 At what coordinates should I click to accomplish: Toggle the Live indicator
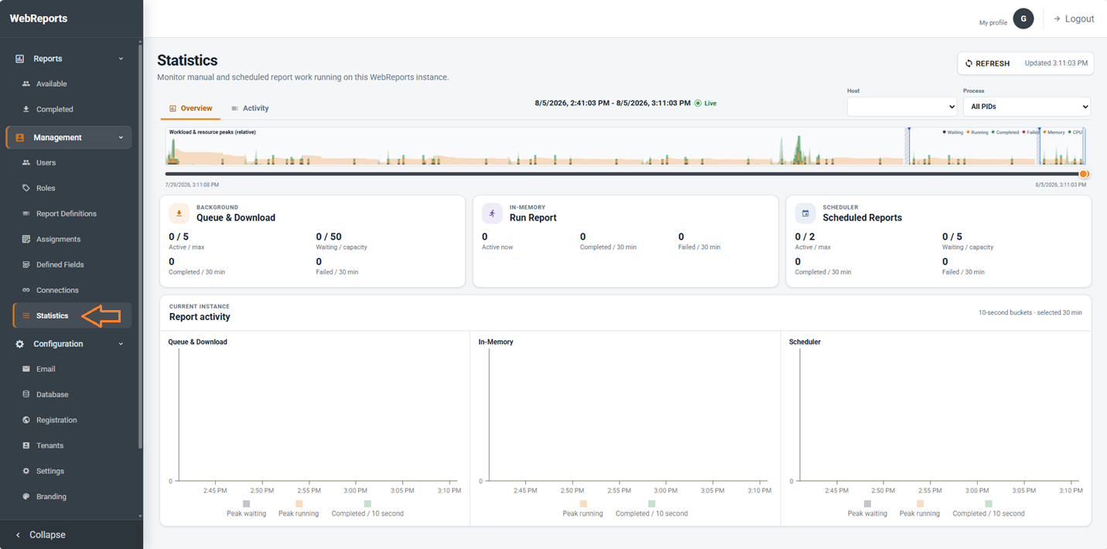(x=706, y=103)
